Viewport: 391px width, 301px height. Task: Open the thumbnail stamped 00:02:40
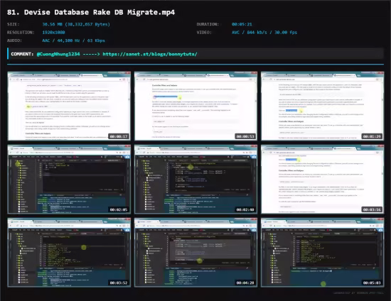(x=195, y=180)
